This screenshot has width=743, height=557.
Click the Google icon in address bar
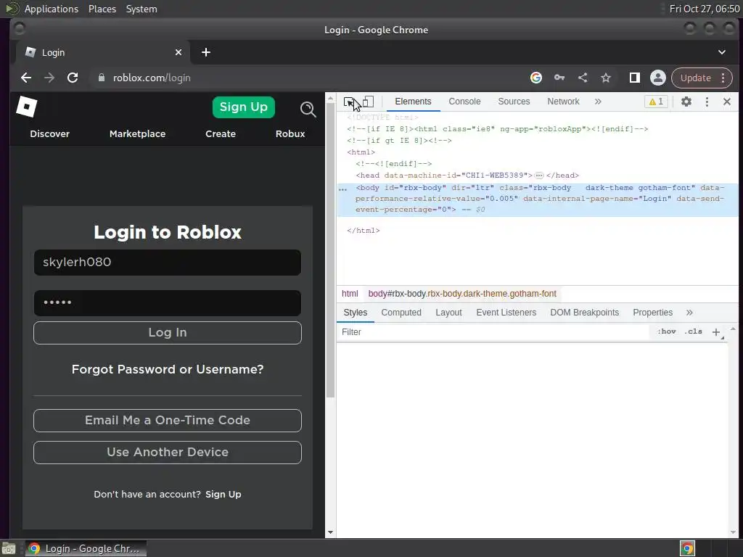pyautogui.click(x=536, y=78)
